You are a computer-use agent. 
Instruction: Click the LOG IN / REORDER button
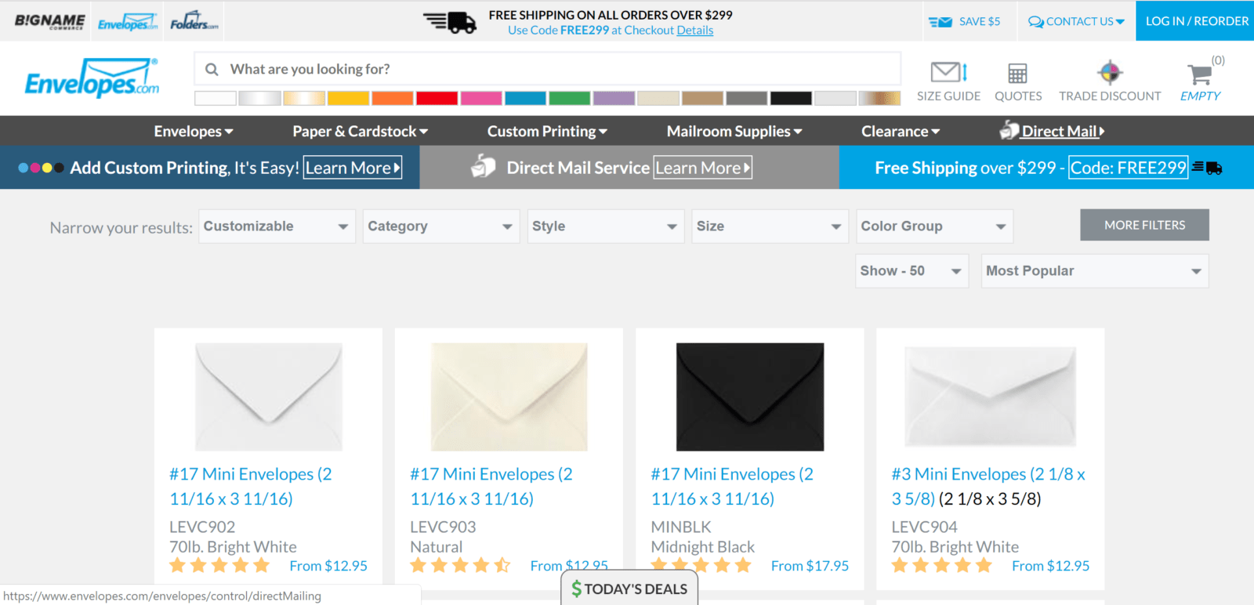coord(1196,21)
